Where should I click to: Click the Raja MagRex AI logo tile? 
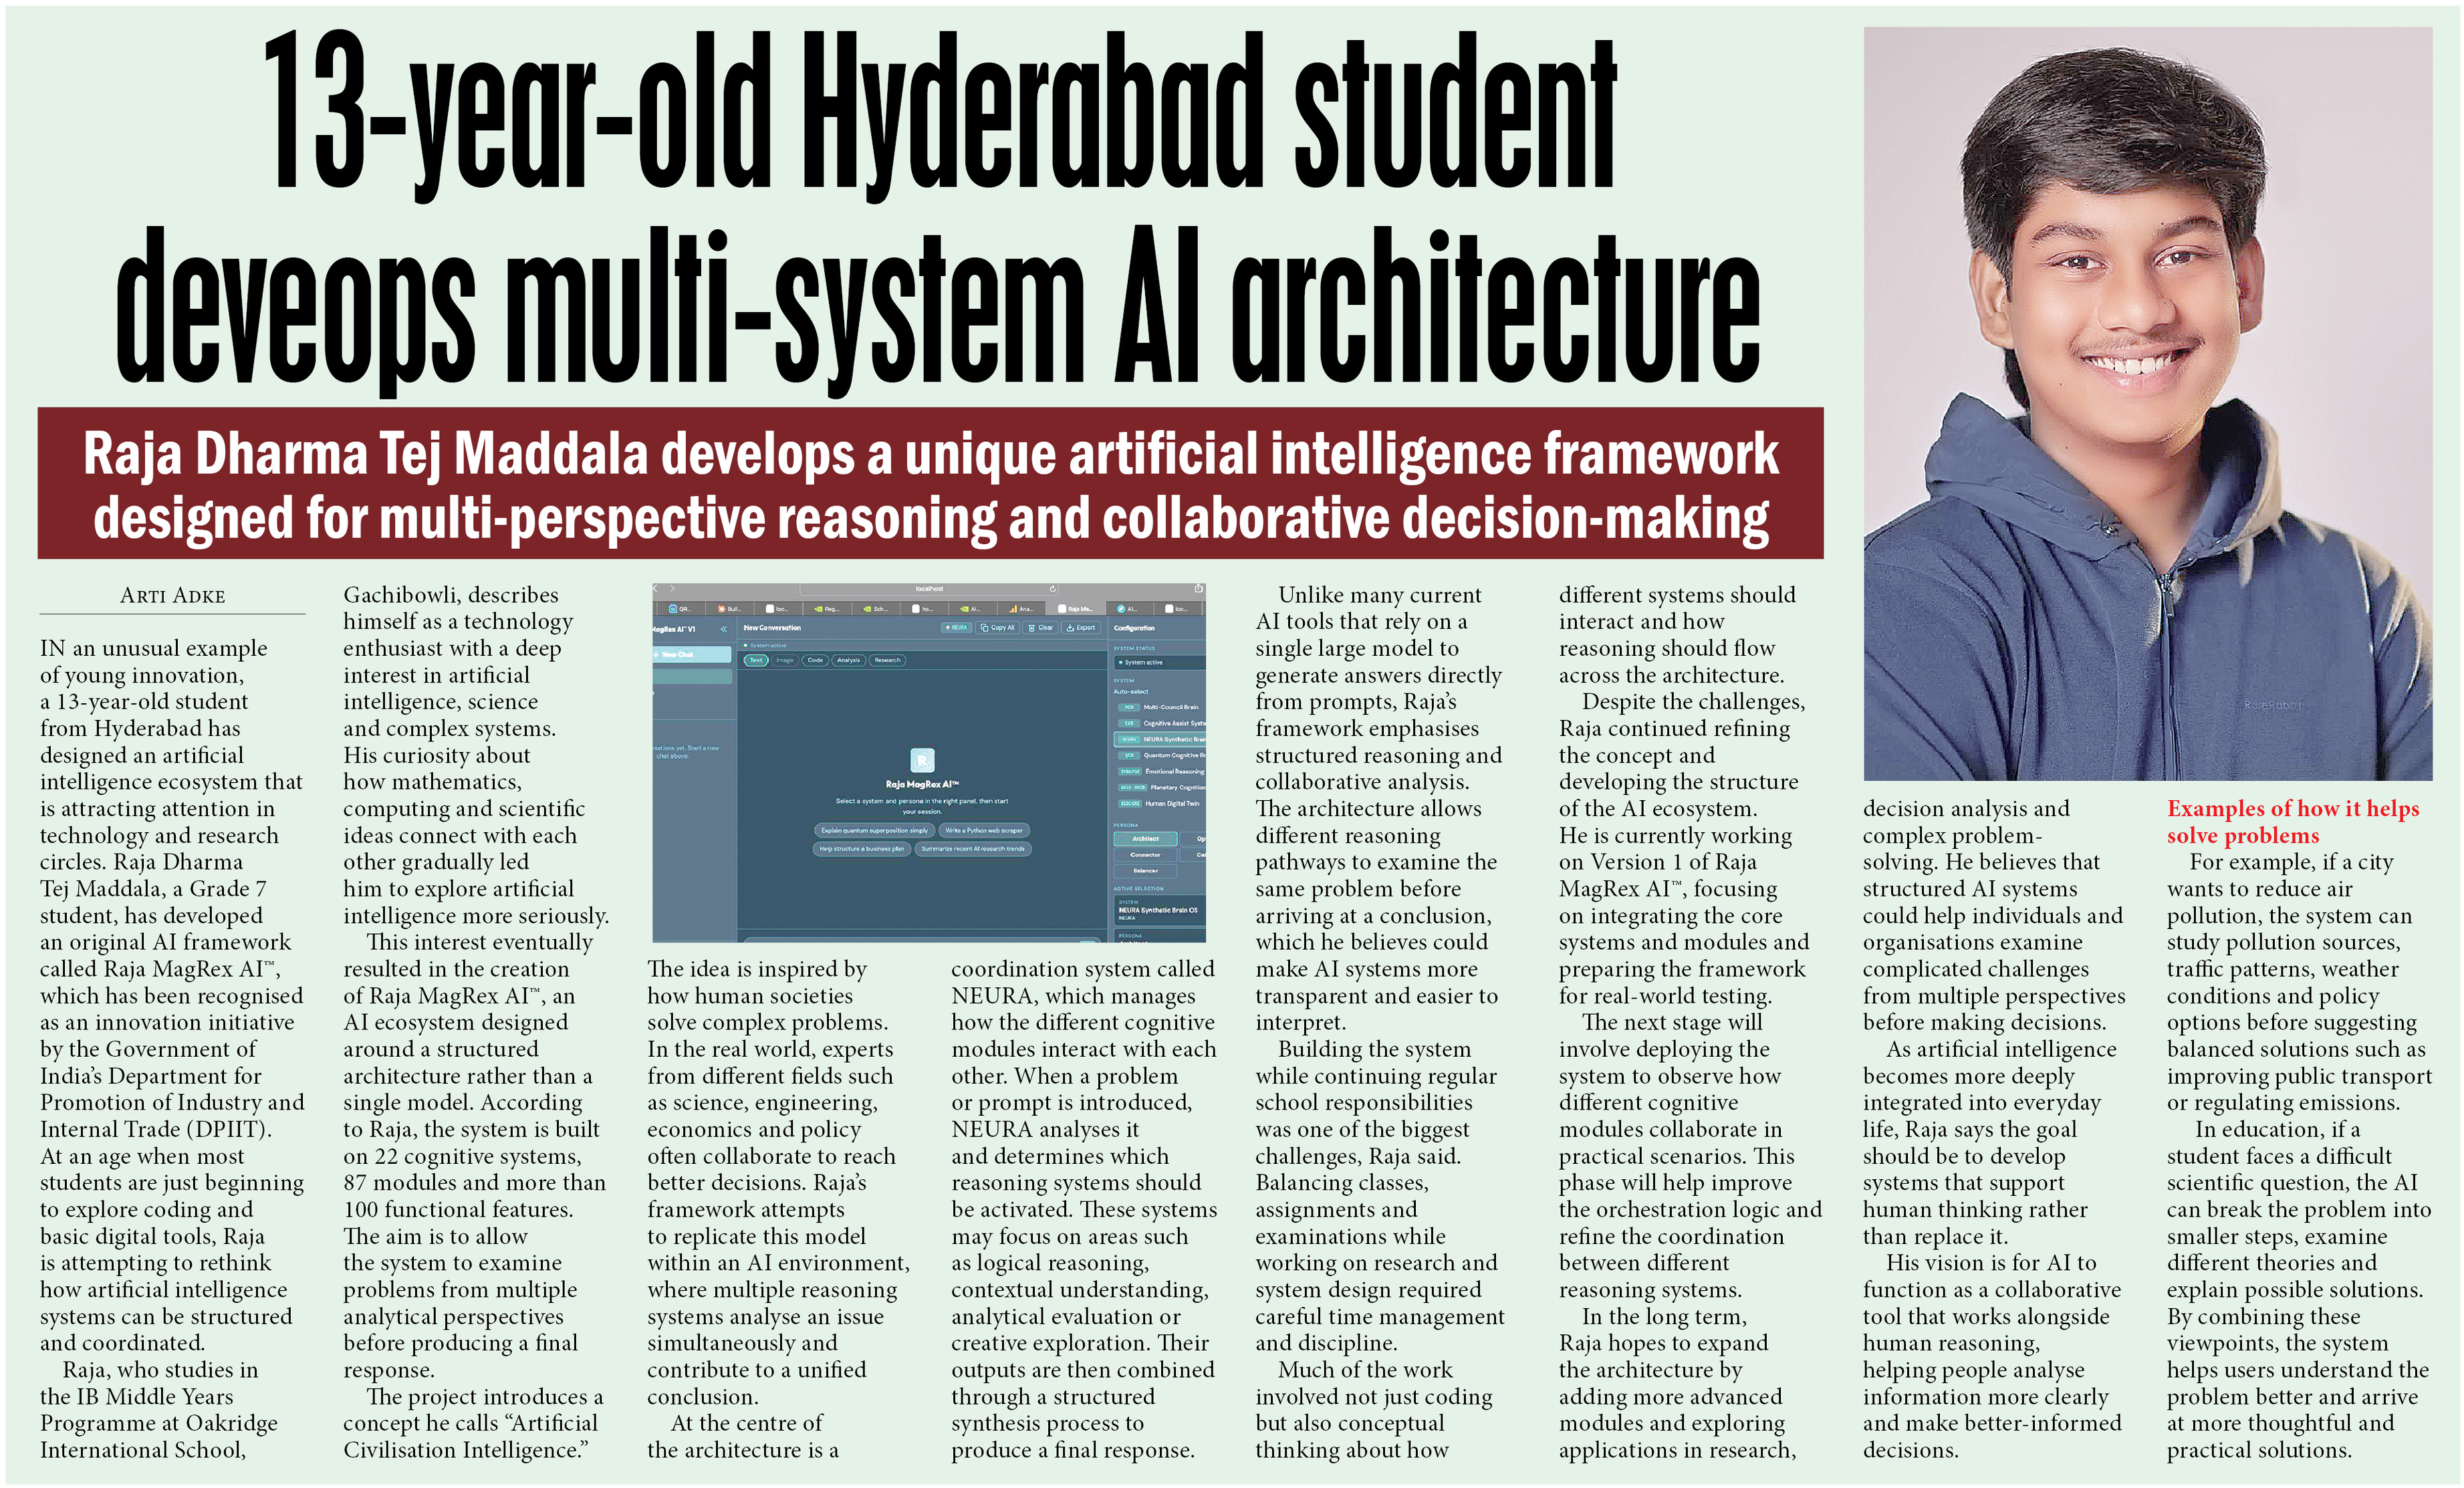click(x=922, y=761)
